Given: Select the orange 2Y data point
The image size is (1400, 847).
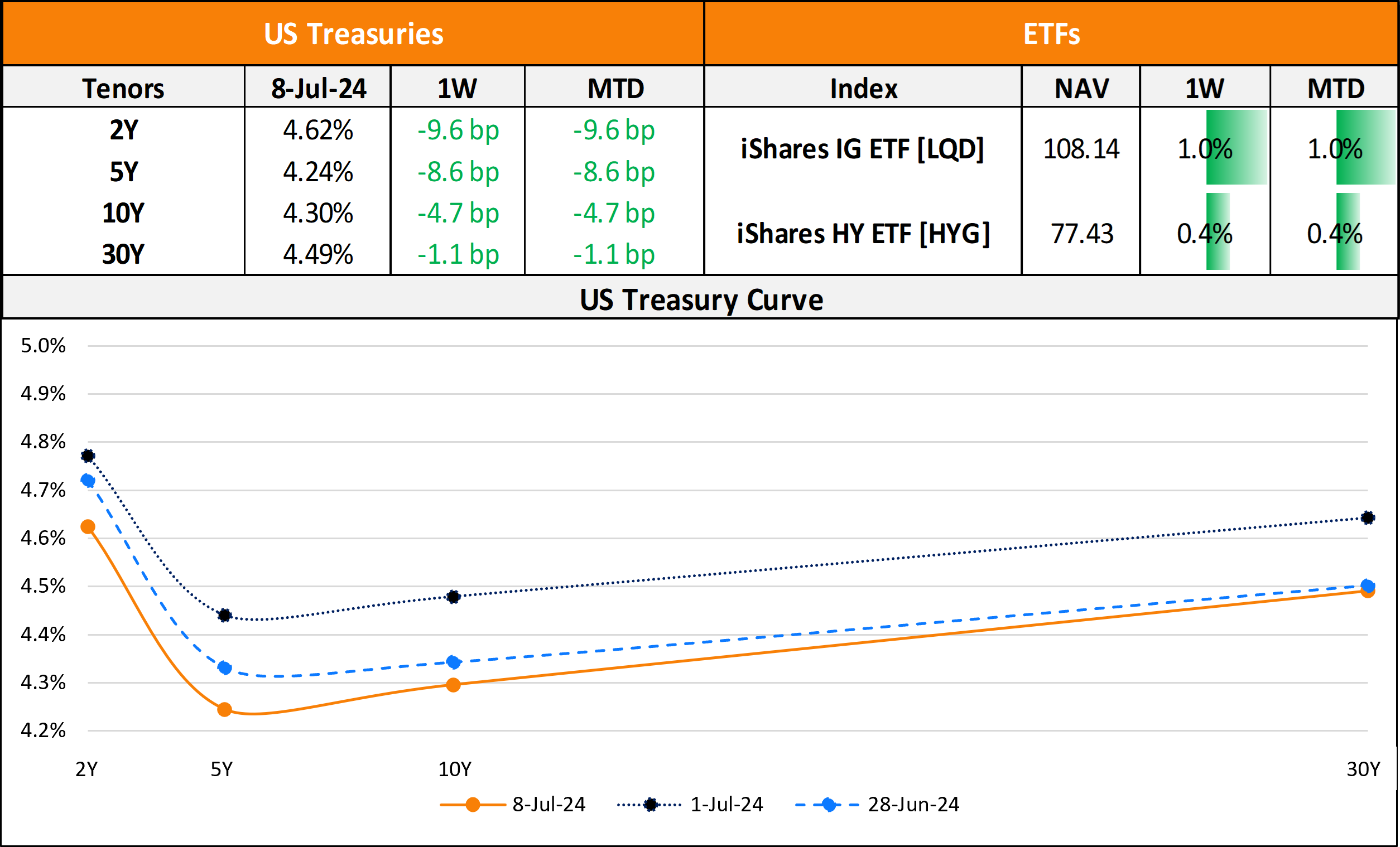Looking at the screenshot, I should (88, 527).
